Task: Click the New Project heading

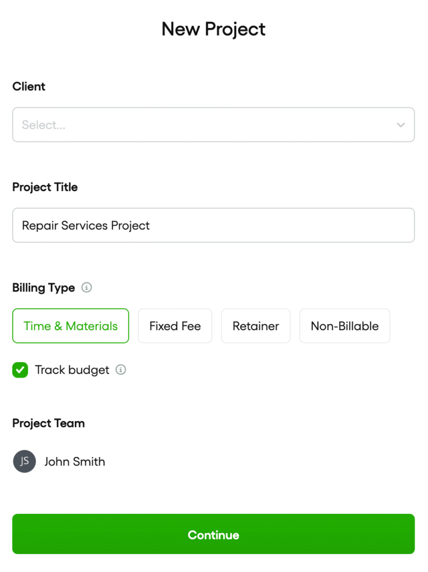Action: (x=213, y=28)
